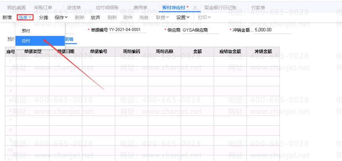
Task: Click the 新增 toolbar button
Action: click(x=7, y=18)
